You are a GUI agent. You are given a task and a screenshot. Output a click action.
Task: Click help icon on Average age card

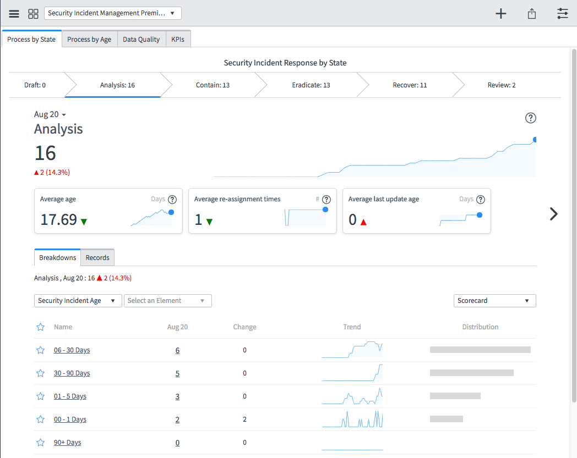click(x=172, y=200)
